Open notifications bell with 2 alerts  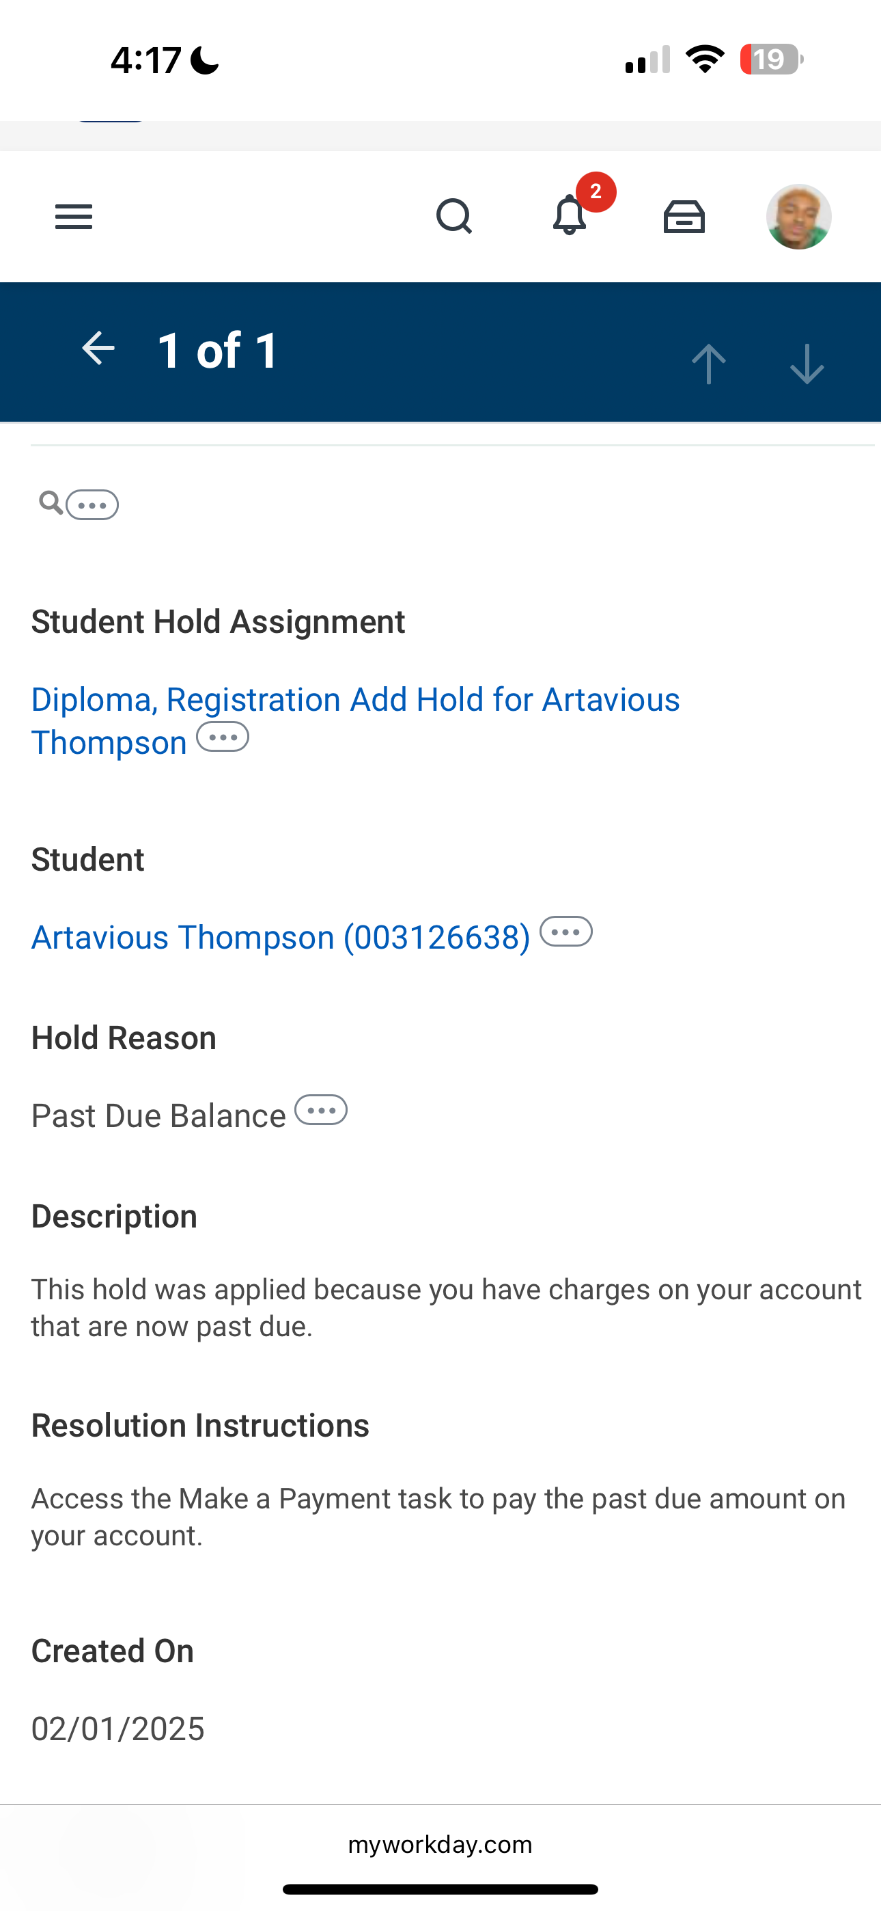pos(570,215)
